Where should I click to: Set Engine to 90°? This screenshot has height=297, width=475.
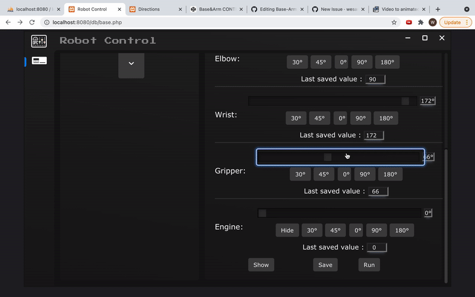click(x=376, y=230)
